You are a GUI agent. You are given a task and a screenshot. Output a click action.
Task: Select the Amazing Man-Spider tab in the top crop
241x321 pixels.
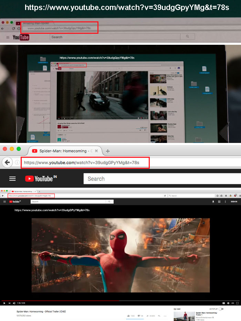point(35,23)
